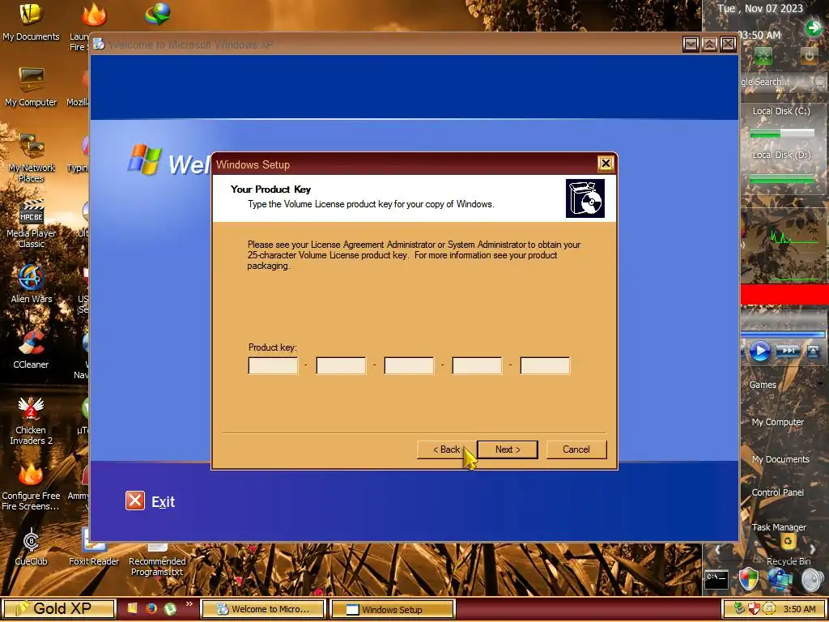Cancel the Windows Setup wizard

[576, 449]
